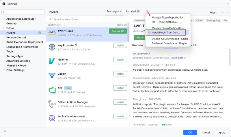Open the Write Review link
Image resolution: width=231 pixels, height=137 pixels.
coord(141,54)
